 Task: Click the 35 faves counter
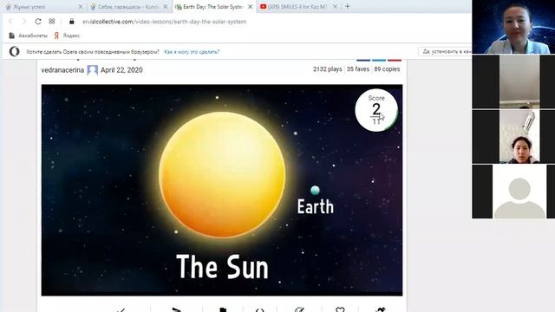pos(358,69)
